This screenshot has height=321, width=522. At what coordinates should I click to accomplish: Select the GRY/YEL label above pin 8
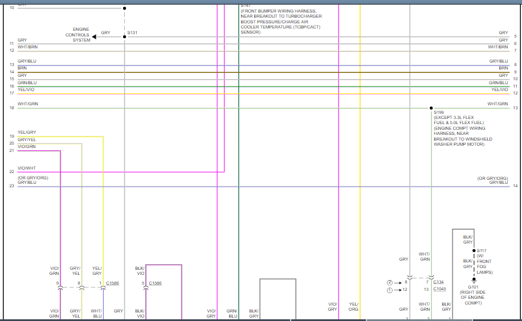click(75, 271)
